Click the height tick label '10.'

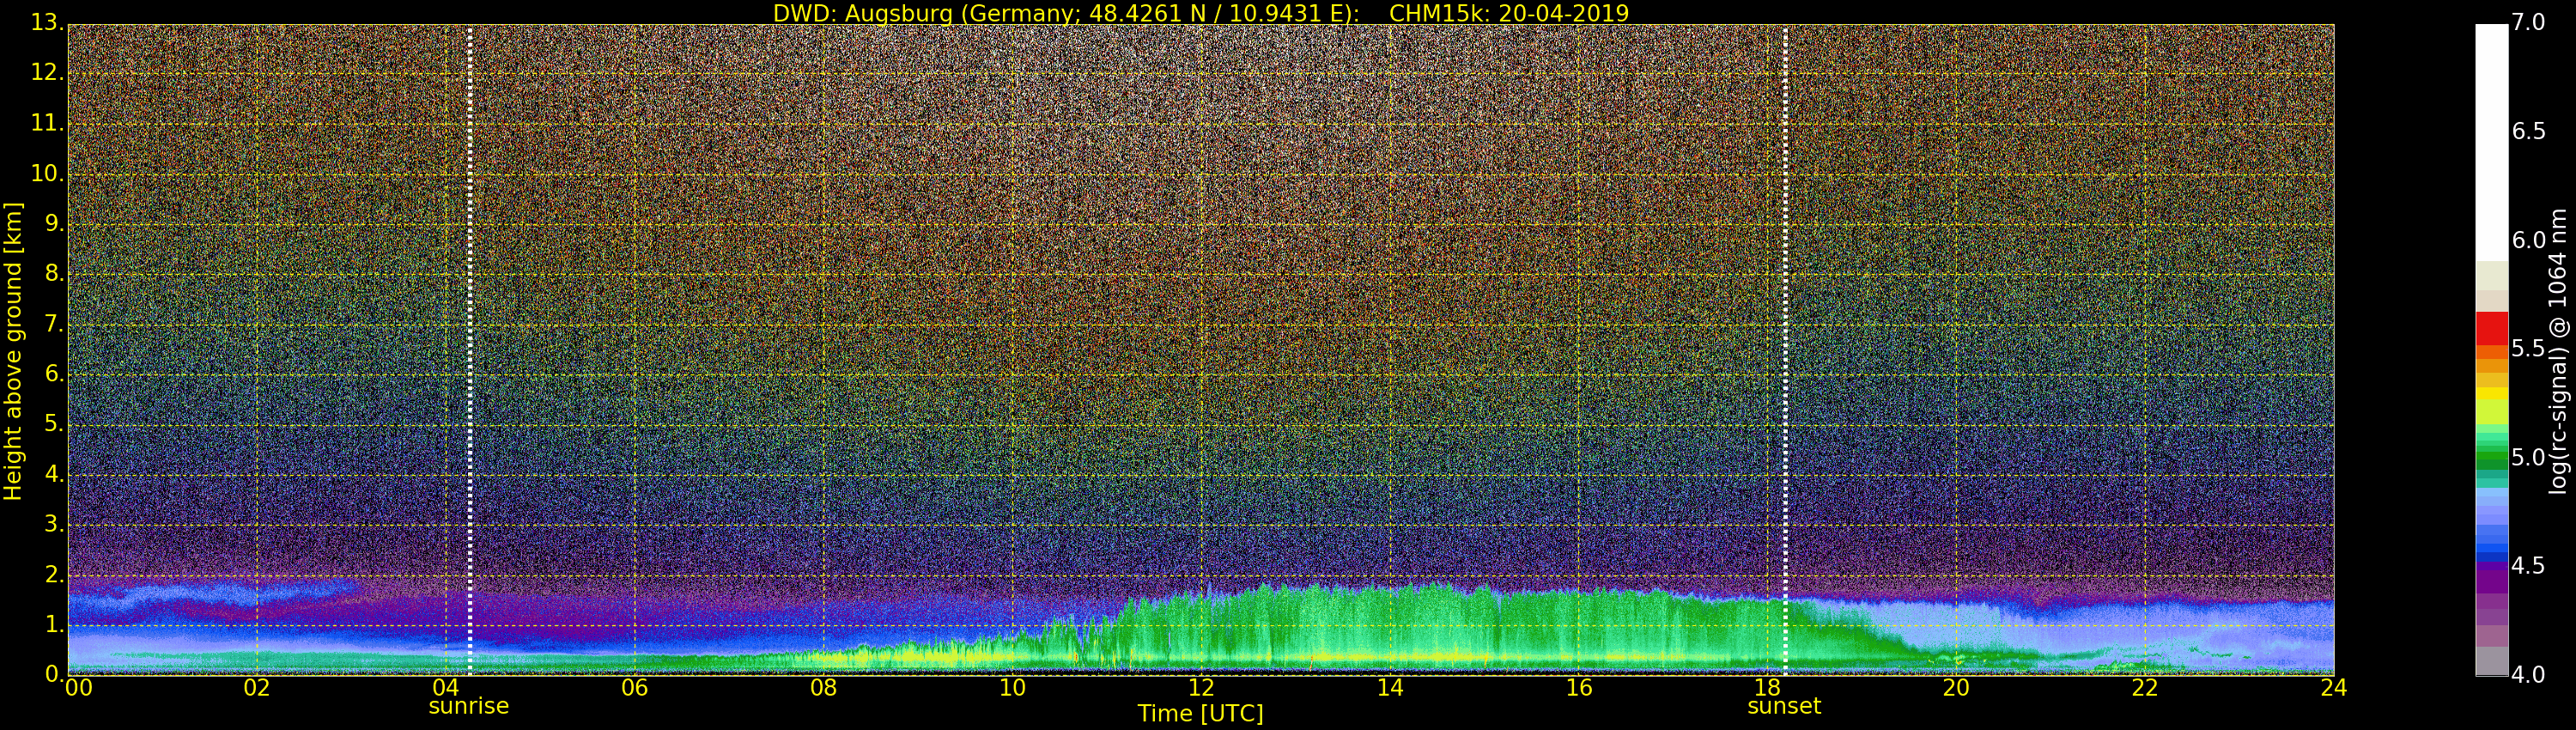(46, 173)
